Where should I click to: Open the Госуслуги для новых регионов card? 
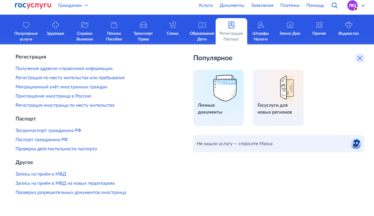[278, 98]
